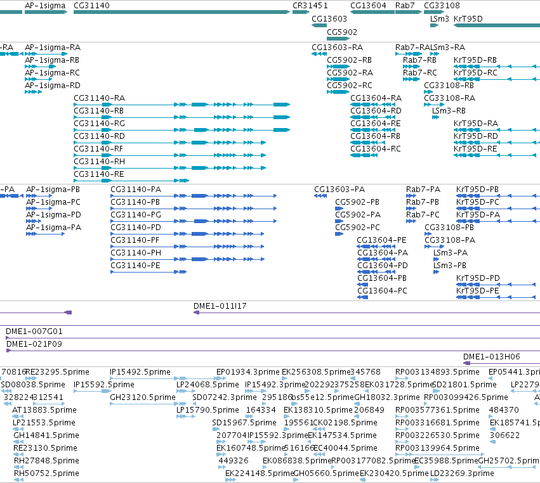This screenshot has width=540, height=483.
Task: Click clone DME1-013H06 label
Action: 492,357
